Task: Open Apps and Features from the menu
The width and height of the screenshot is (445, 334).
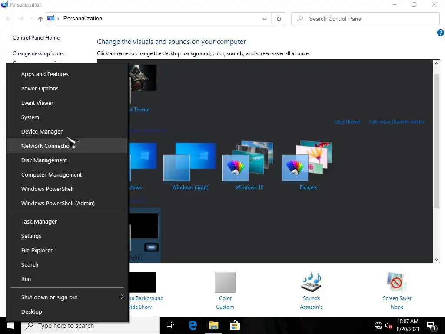Action: tap(67, 74)
